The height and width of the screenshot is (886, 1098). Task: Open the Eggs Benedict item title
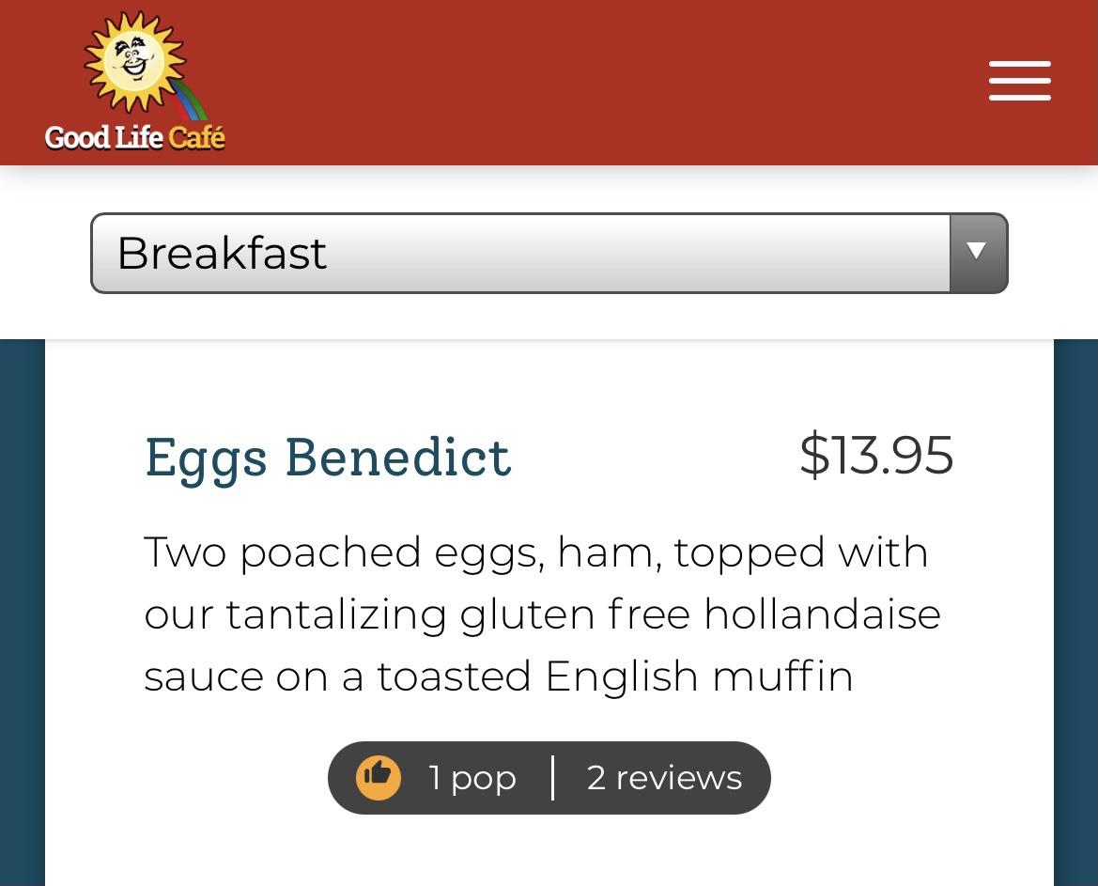327,457
